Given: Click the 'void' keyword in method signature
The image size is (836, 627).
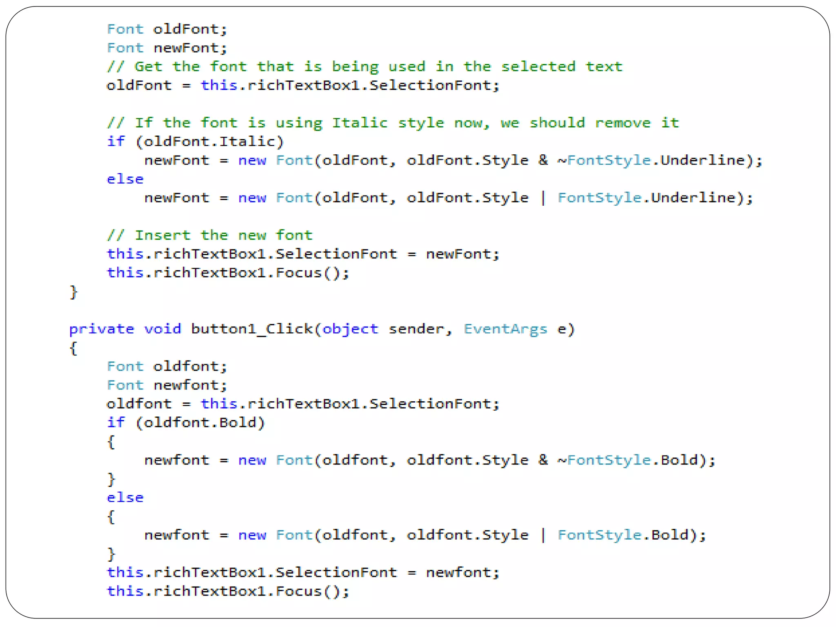Looking at the screenshot, I should point(162,329).
